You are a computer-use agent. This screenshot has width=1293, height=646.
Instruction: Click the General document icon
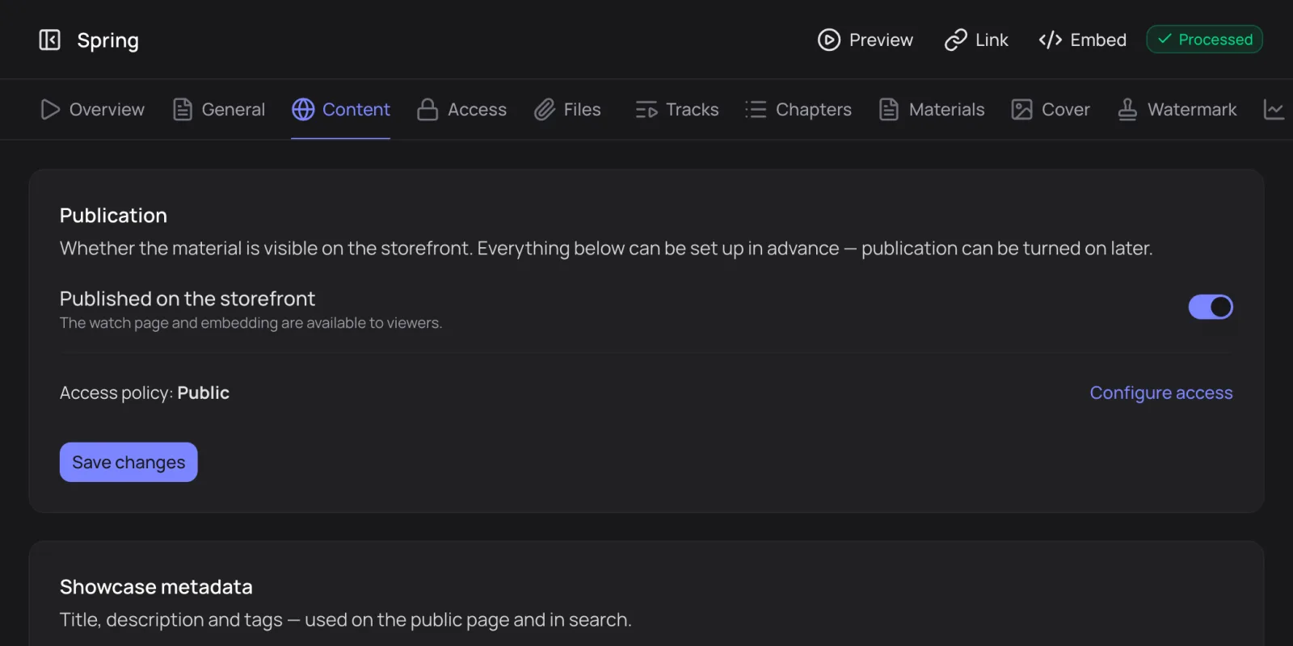183,109
